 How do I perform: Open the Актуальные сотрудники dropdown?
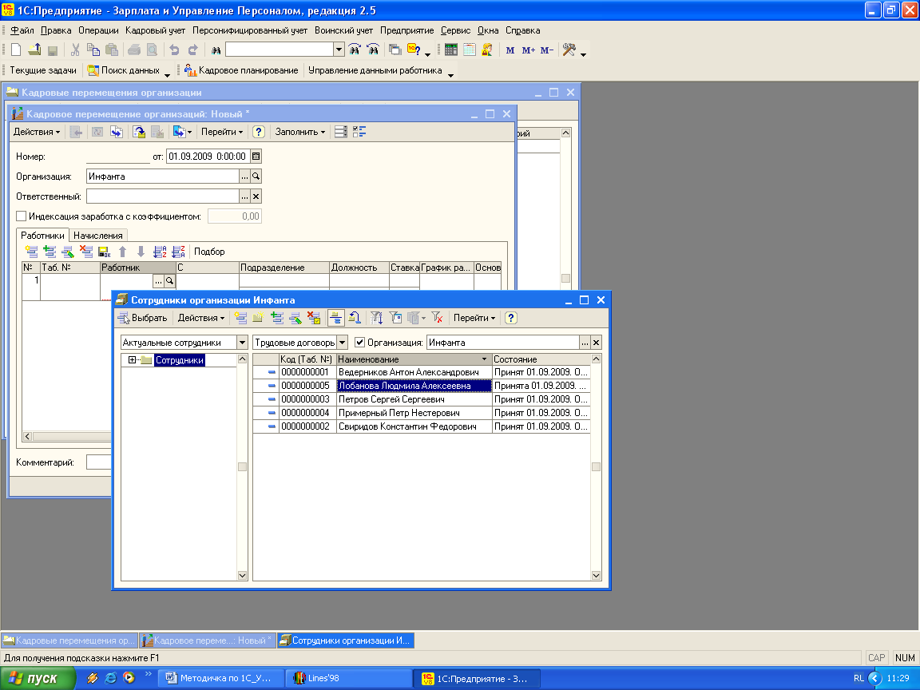[242, 343]
